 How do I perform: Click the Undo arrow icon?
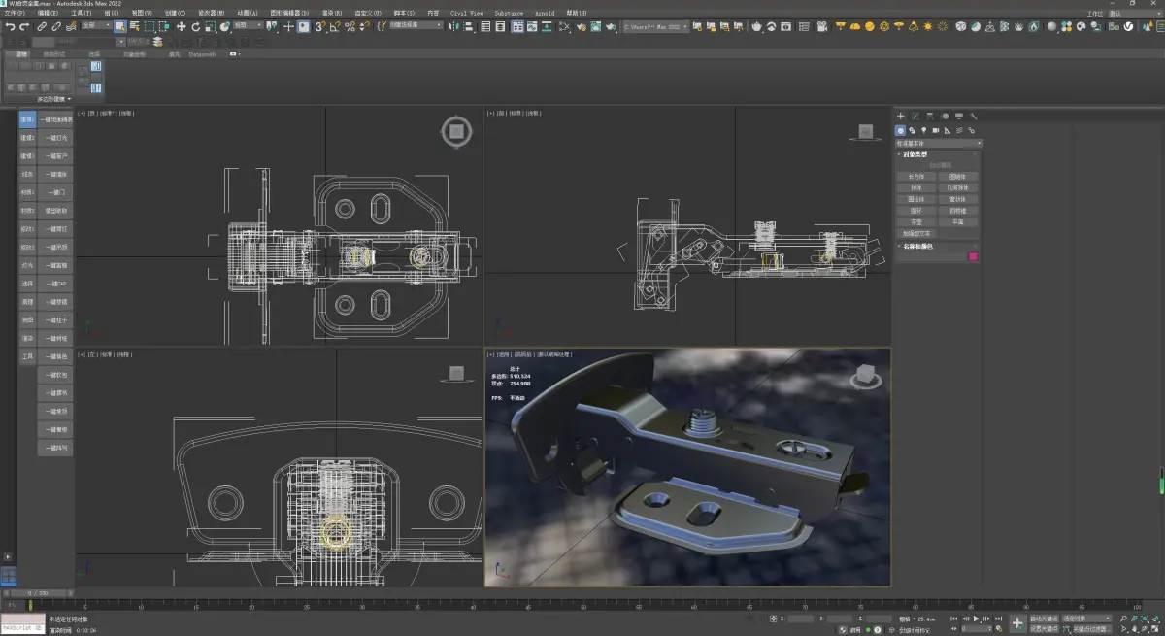(10, 27)
